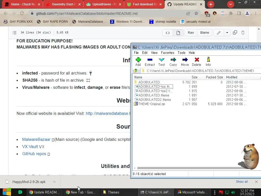Click the 7-Zip address path field
The height and width of the screenshot is (196, 261).
coord(201,71)
